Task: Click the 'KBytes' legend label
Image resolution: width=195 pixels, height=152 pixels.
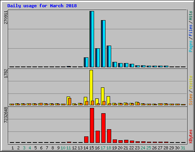Action: click(191, 136)
